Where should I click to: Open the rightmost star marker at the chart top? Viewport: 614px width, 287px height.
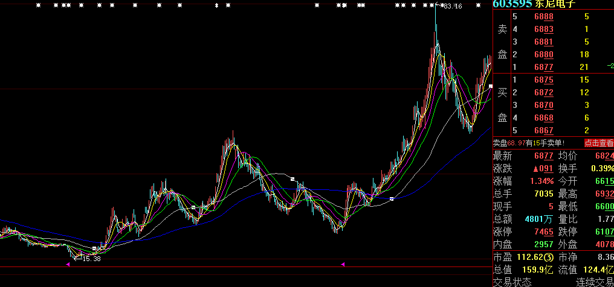[479, 5]
